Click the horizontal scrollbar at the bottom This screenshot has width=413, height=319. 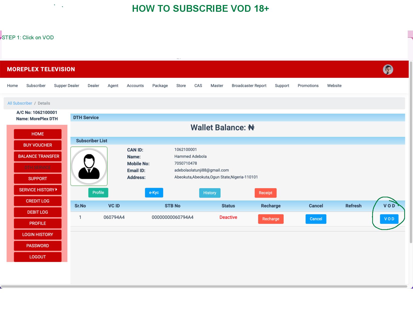click(204, 286)
